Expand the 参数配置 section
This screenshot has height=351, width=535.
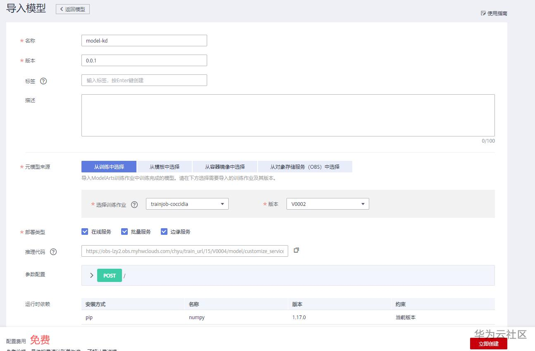point(91,275)
